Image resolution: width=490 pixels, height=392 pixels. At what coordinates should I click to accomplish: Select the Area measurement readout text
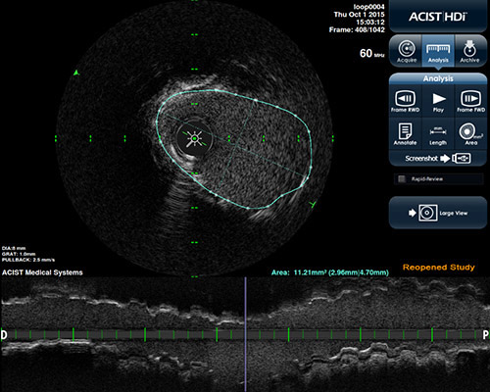coord(330,272)
